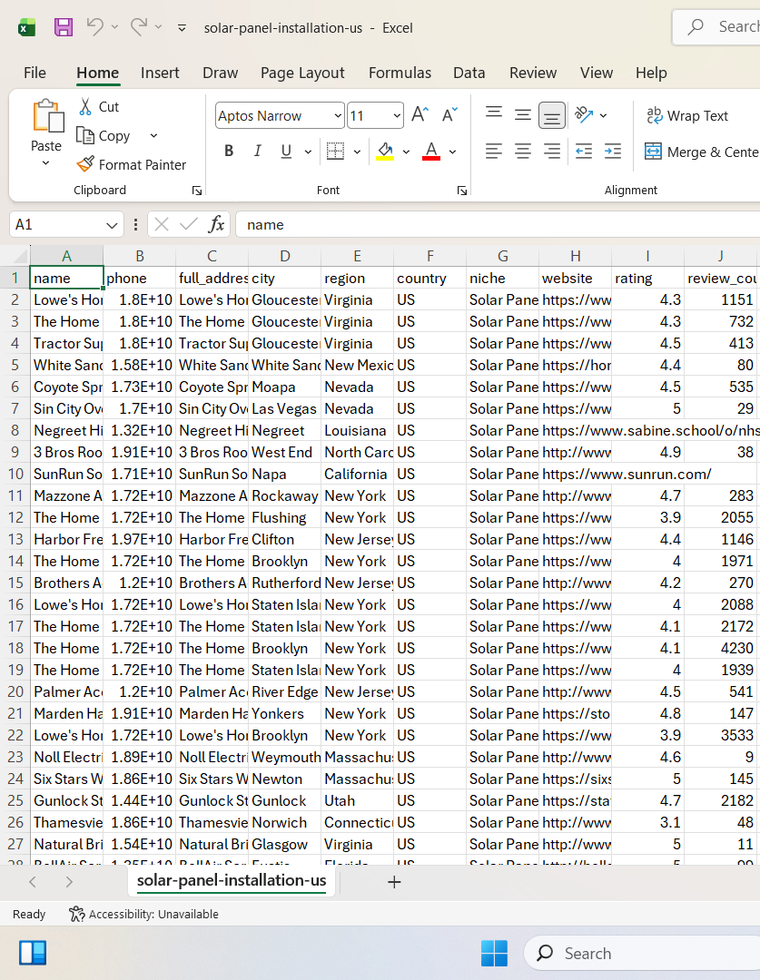Apply cell Borders button
This screenshot has width=760, height=980.
click(335, 152)
